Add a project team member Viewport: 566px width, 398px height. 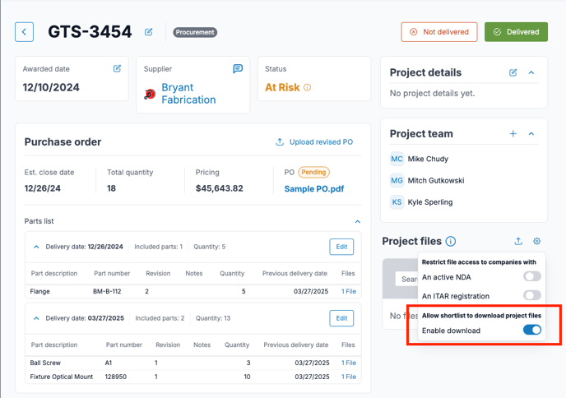(x=513, y=133)
